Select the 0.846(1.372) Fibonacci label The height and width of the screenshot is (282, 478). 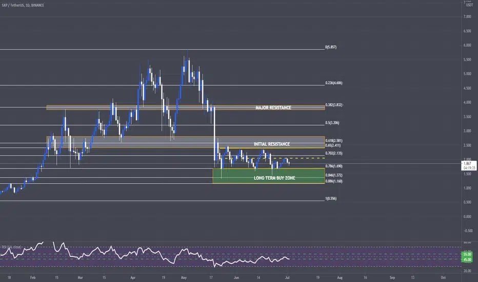coord(334,175)
